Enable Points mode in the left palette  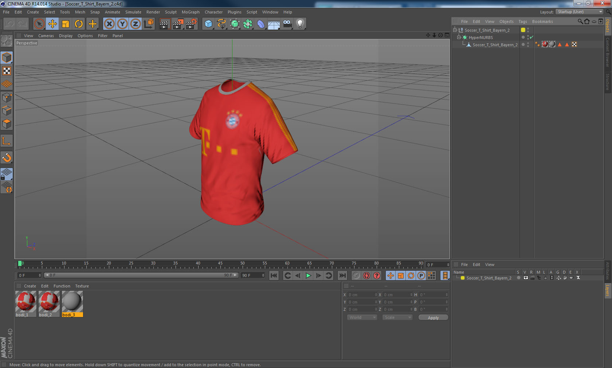[7, 97]
